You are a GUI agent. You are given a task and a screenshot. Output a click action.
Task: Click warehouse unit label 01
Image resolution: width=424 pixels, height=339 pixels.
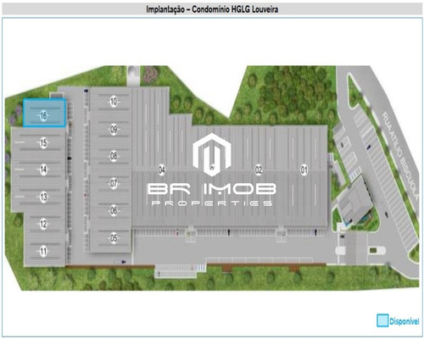pyautogui.click(x=304, y=170)
